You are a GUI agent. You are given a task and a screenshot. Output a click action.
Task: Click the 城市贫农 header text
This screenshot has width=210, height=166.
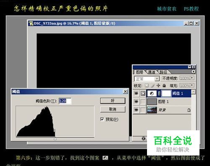[x=167, y=9]
